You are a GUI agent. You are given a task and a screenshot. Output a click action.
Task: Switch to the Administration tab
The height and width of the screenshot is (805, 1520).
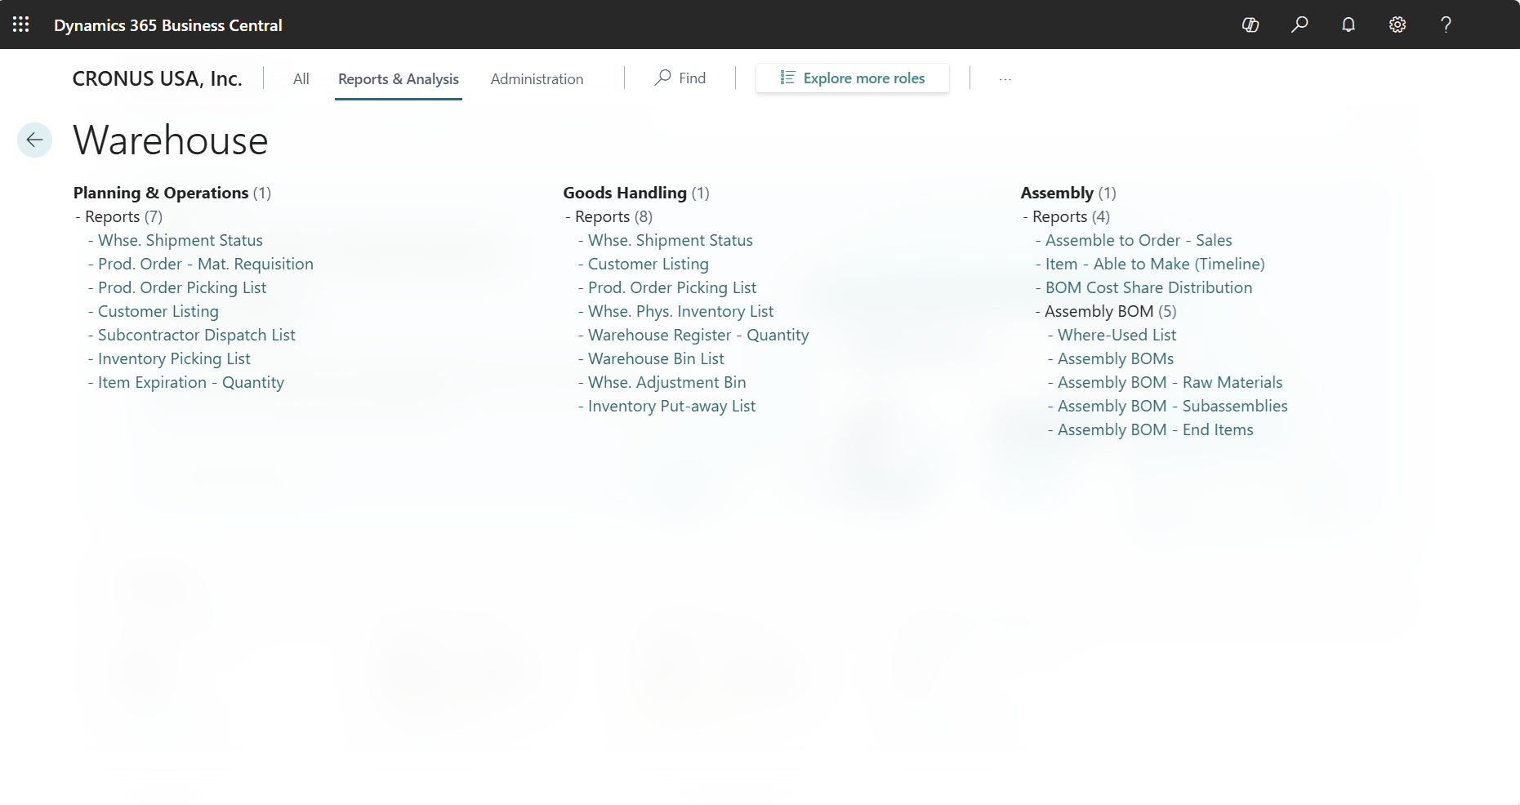coord(537,78)
